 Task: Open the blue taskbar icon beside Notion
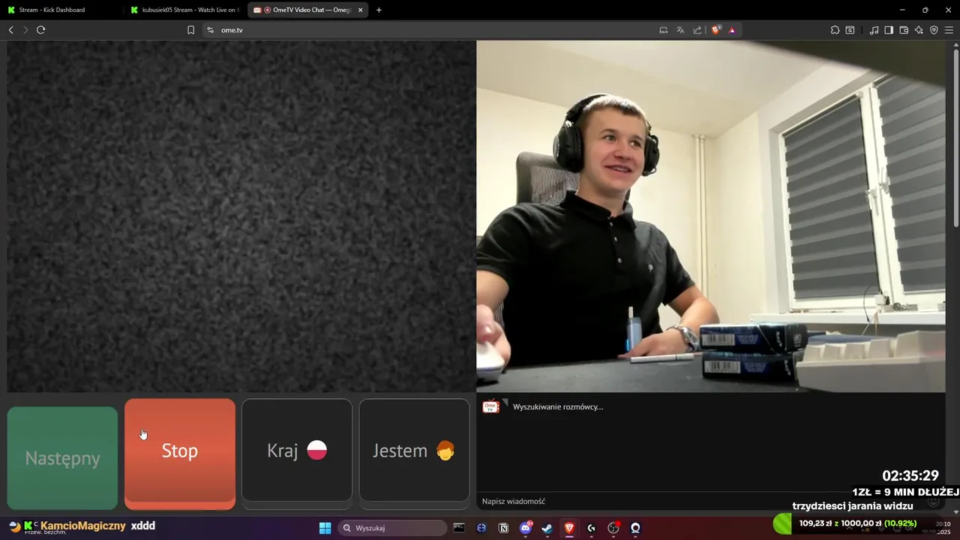(481, 528)
